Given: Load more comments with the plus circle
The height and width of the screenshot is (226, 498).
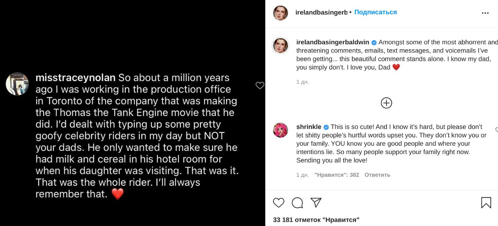Looking at the screenshot, I should pyautogui.click(x=386, y=103).
